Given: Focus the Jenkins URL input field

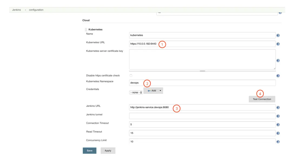Looking at the screenshot, I should point(202,107).
